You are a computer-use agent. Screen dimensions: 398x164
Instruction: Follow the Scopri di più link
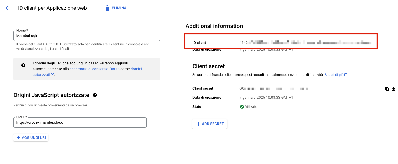click(x=334, y=75)
